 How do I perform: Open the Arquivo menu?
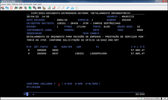coord(4,4)
